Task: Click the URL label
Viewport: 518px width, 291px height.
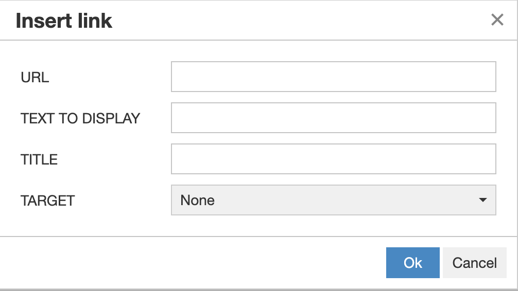Action: pos(35,78)
